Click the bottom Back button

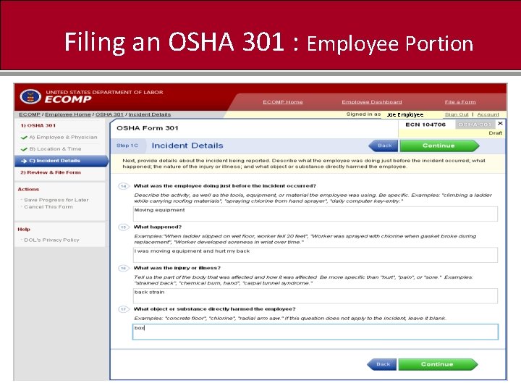coord(382,364)
